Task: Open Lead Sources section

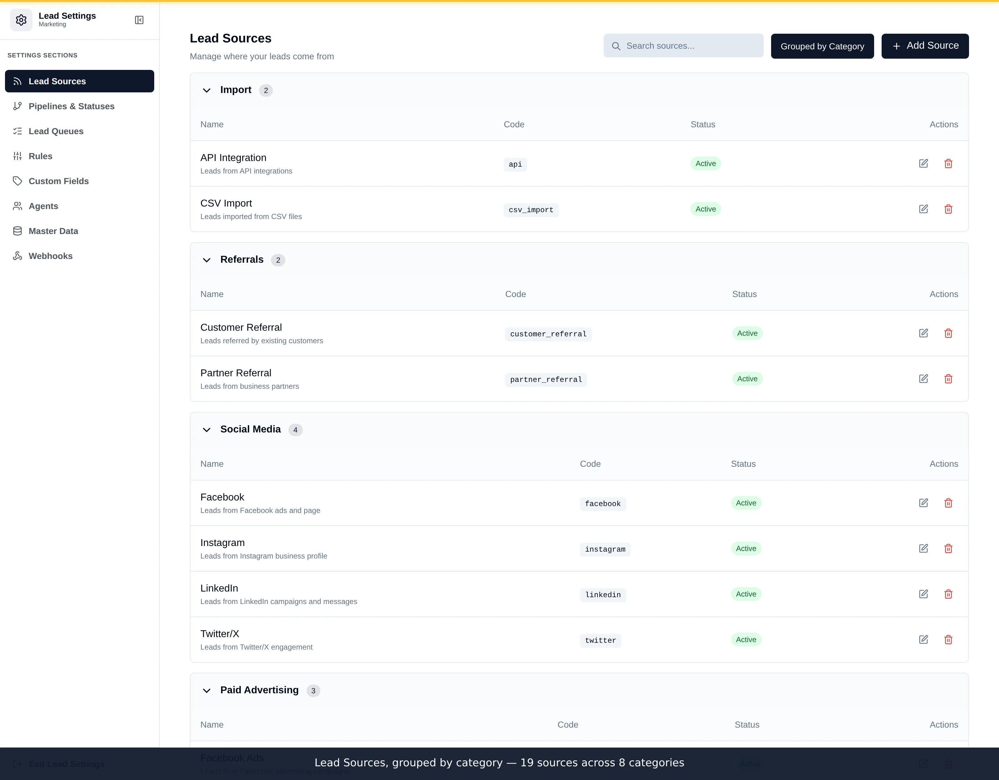Action: tap(80, 81)
